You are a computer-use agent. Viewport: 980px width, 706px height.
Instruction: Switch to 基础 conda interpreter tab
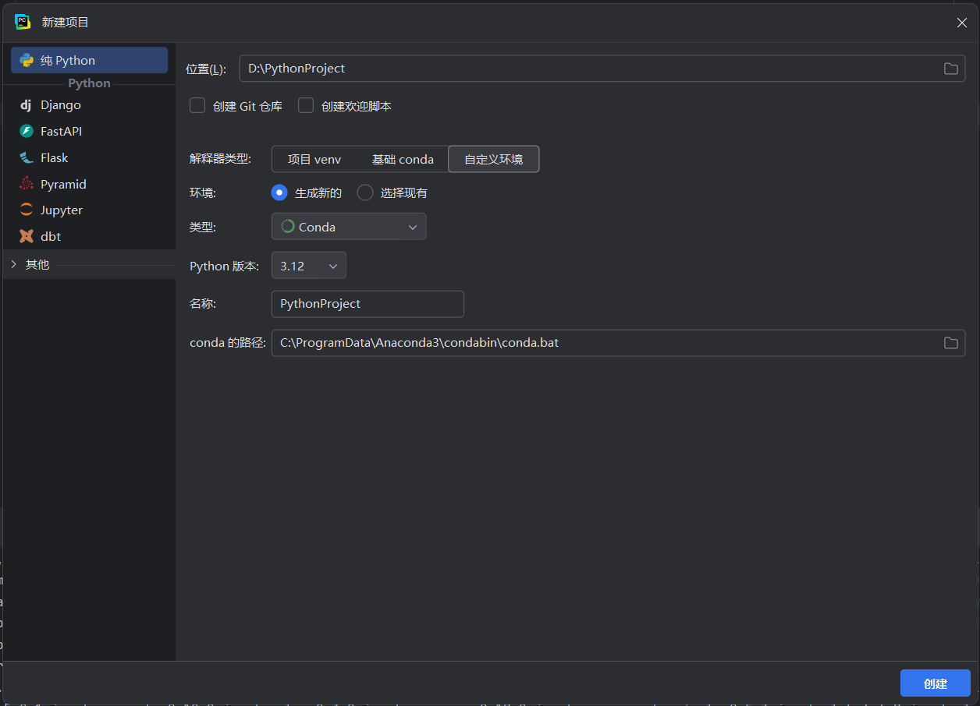point(403,159)
